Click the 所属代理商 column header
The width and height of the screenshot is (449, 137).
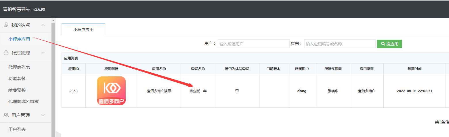coord(333,69)
